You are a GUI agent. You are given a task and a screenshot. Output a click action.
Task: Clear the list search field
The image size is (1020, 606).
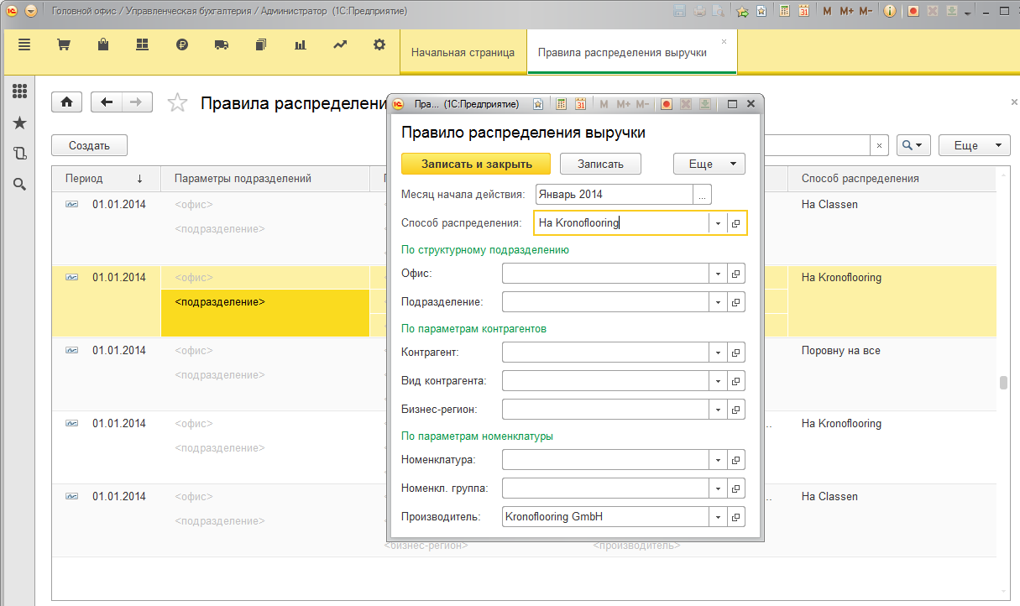(x=879, y=145)
